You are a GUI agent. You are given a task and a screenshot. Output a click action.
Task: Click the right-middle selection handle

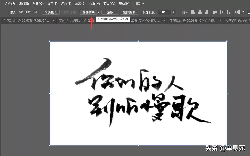[x=227, y=93]
